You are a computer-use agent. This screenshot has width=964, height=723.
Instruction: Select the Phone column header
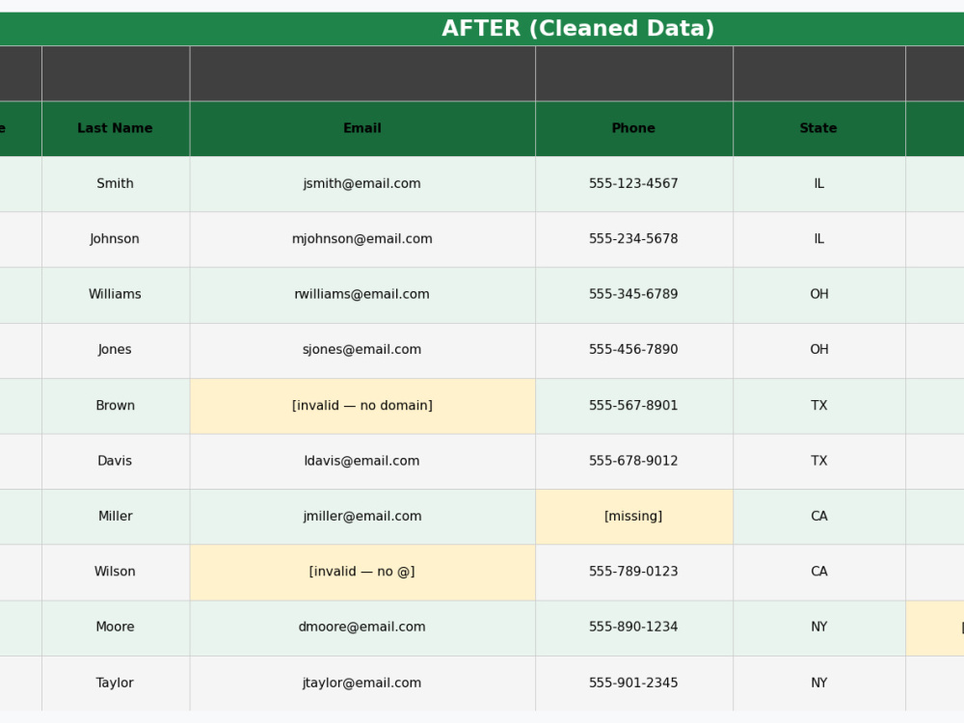pos(634,128)
